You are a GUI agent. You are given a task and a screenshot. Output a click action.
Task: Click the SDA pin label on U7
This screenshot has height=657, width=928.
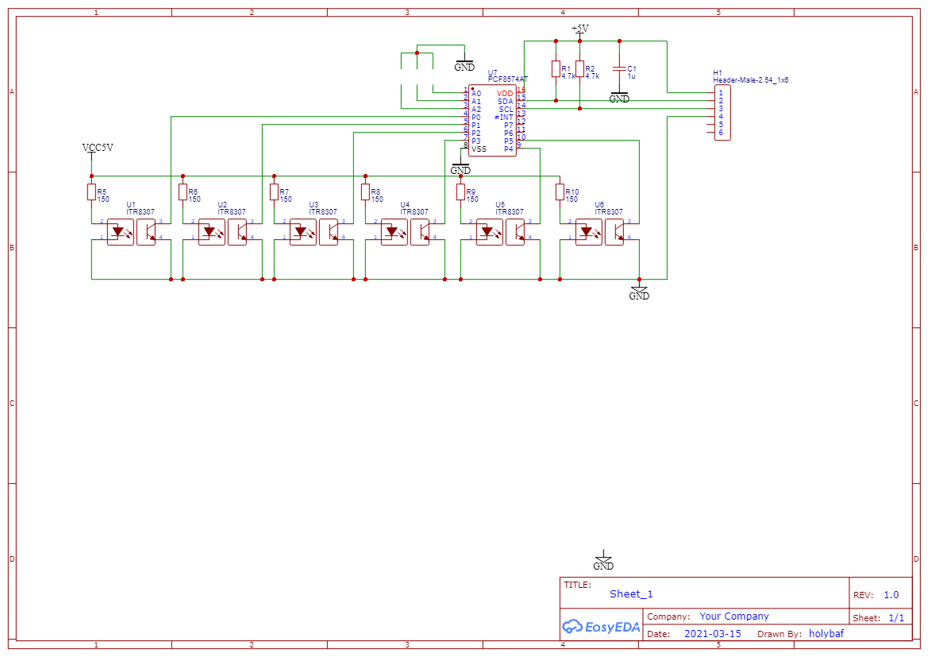[x=505, y=102]
